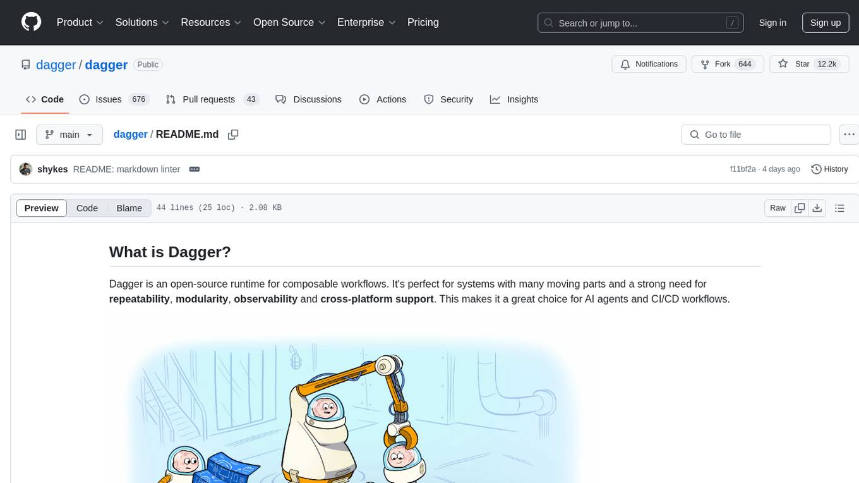Open the Pull requests tab
The height and width of the screenshot is (483, 859).
click(x=212, y=99)
